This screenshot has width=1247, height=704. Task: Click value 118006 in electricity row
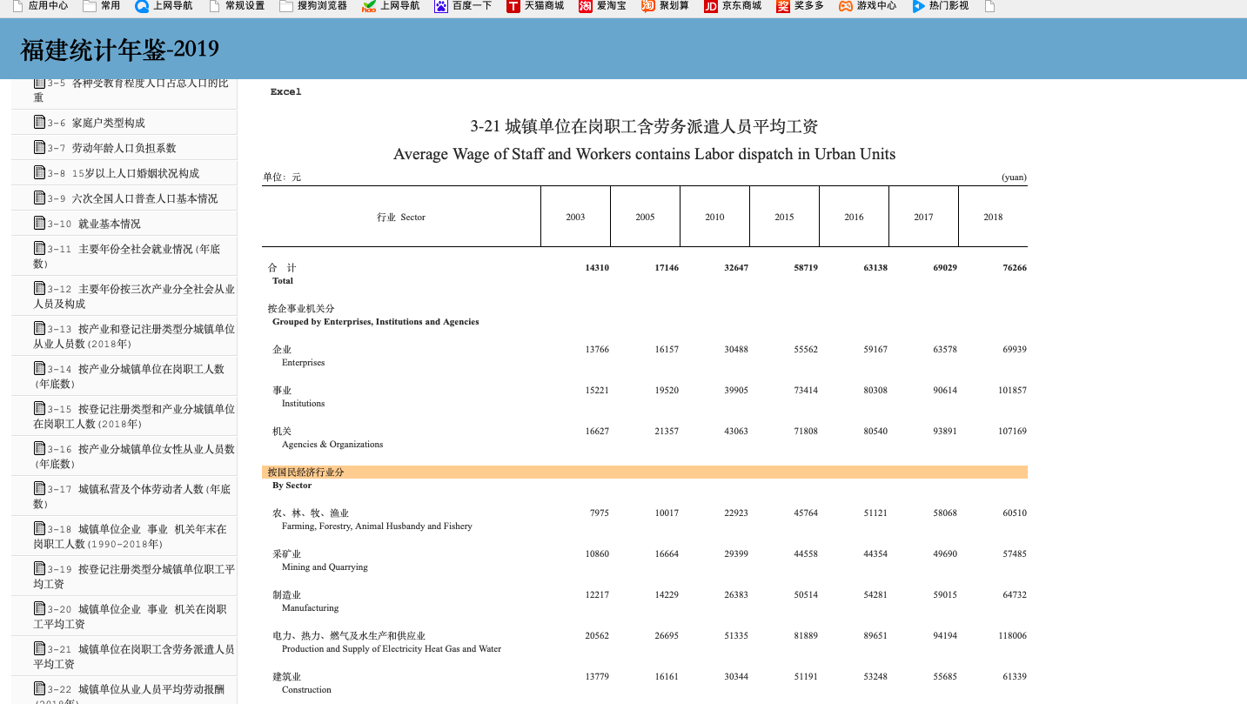pyautogui.click(x=1013, y=635)
